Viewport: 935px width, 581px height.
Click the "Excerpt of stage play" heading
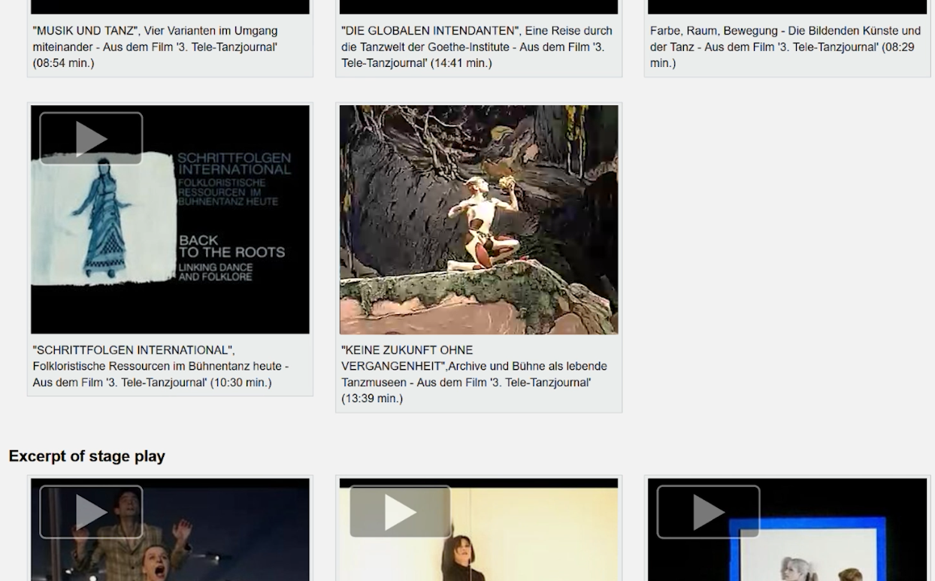[x=87, y=456]
